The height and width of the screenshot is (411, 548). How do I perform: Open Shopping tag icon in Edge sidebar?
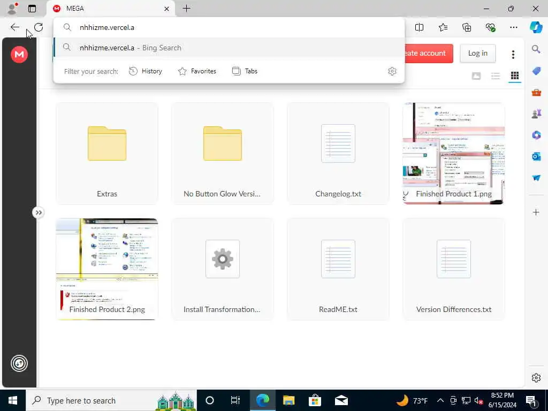tap(536, 71)
